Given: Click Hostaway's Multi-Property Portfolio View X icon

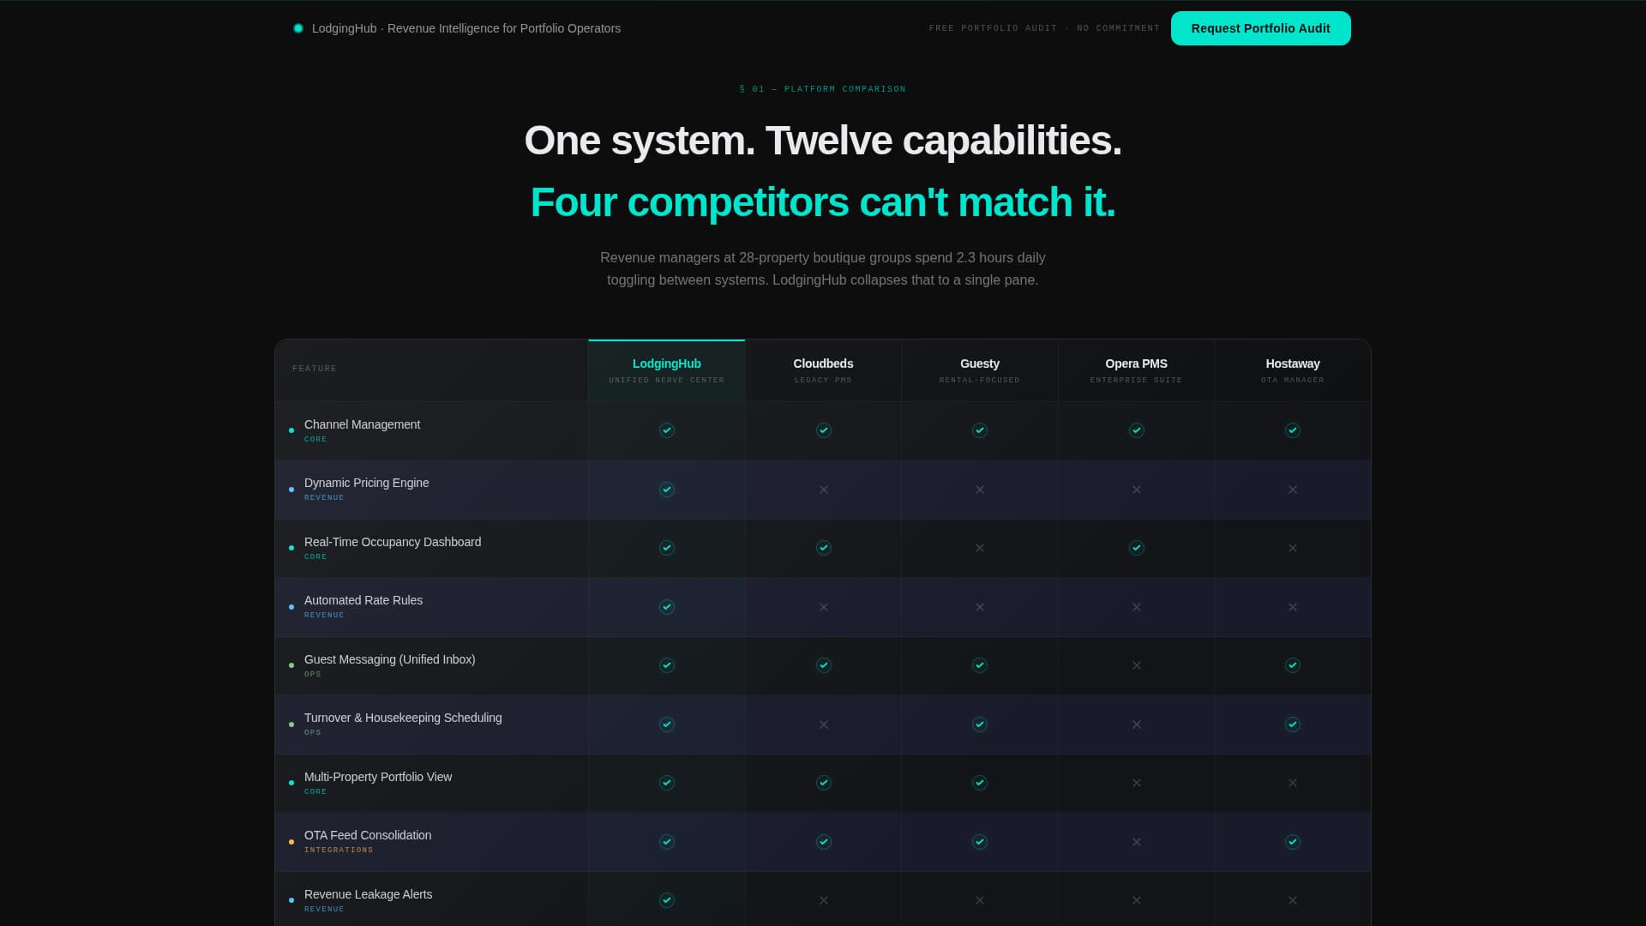Looking at the screenshot, I should (x=1293, y=783).
